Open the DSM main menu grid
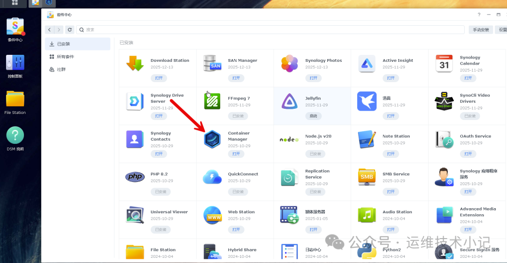Image resolution: width=507 pixels, height=263 pixels. point(15,3)
